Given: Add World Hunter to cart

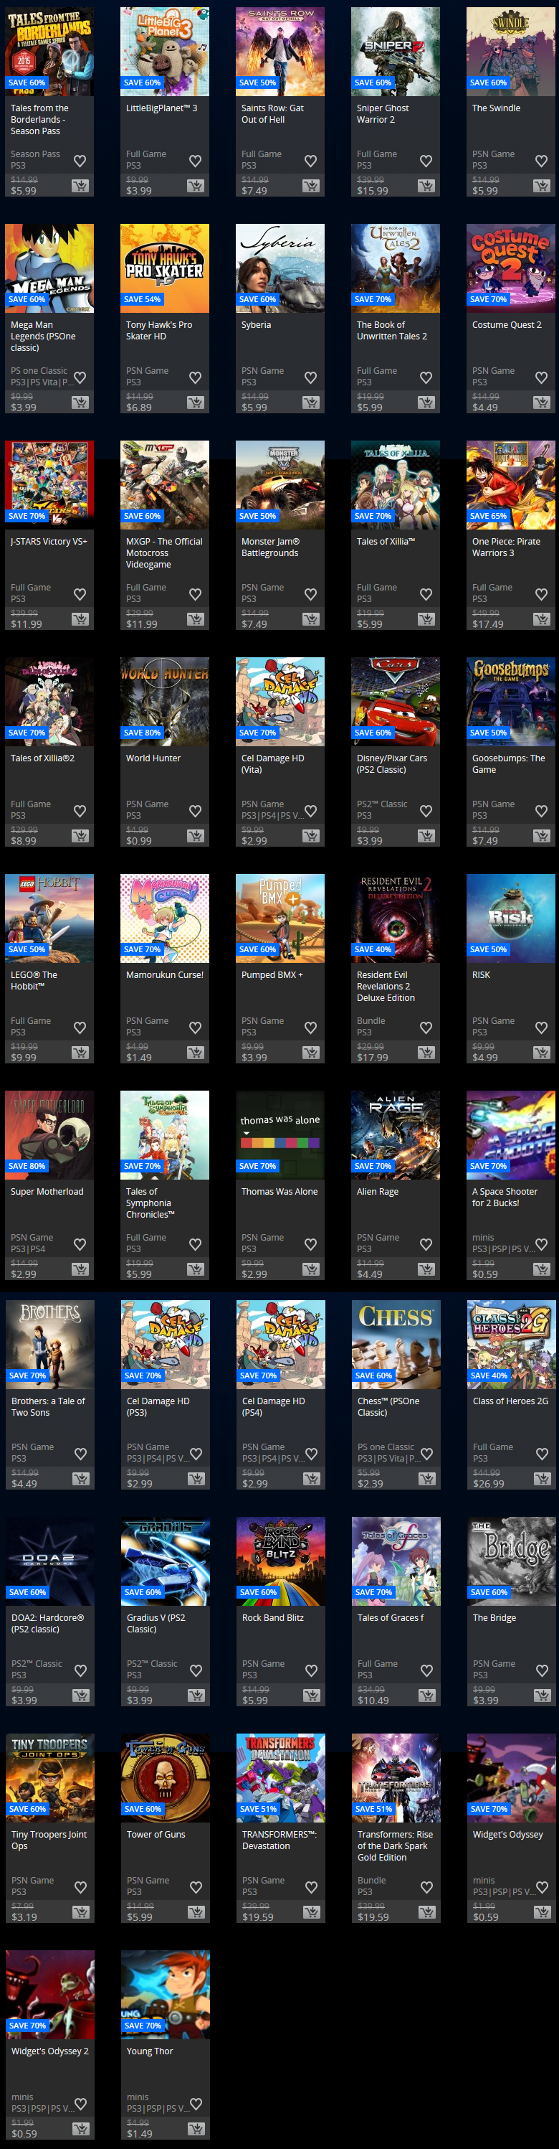Looking at the screenshot, I should pos(196,836).
